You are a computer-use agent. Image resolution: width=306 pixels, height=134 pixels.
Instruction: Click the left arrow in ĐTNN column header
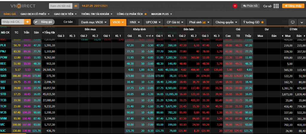pos(282,36)
